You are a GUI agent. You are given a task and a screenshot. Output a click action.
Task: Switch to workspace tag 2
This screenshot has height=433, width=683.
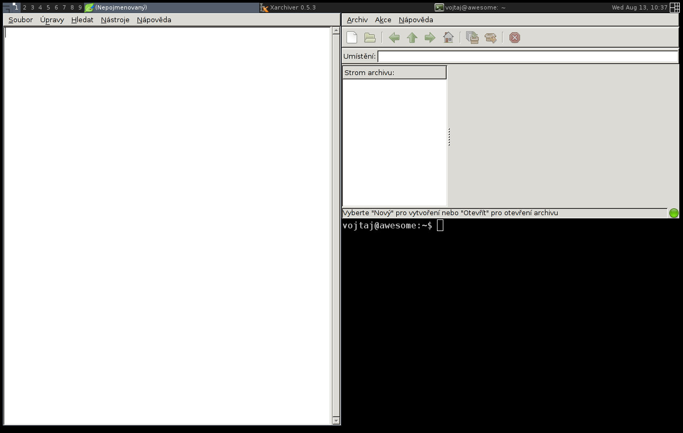[24, 7]
